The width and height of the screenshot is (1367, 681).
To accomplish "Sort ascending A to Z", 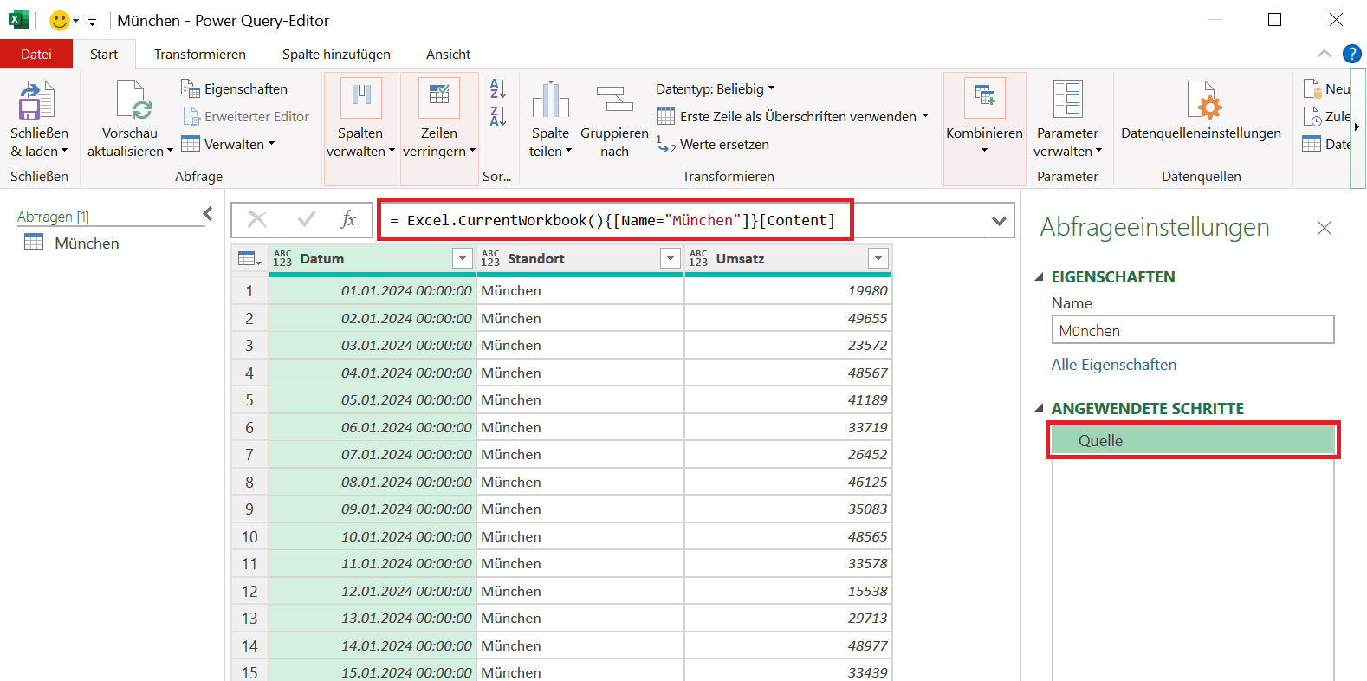I will coord(497,88).
